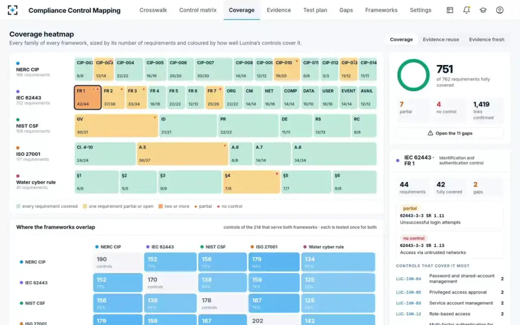Image resolution: width=520 pixels, height=325 pixels.
Task: Select the Coverage tab in top navigation
Action: click(x=241, y=10)
